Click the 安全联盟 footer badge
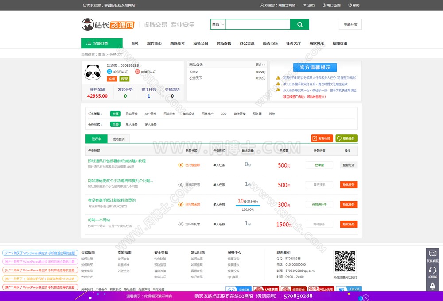Image resolution: width=443 pixels, height=301 pixels. [x=238, y=289]
